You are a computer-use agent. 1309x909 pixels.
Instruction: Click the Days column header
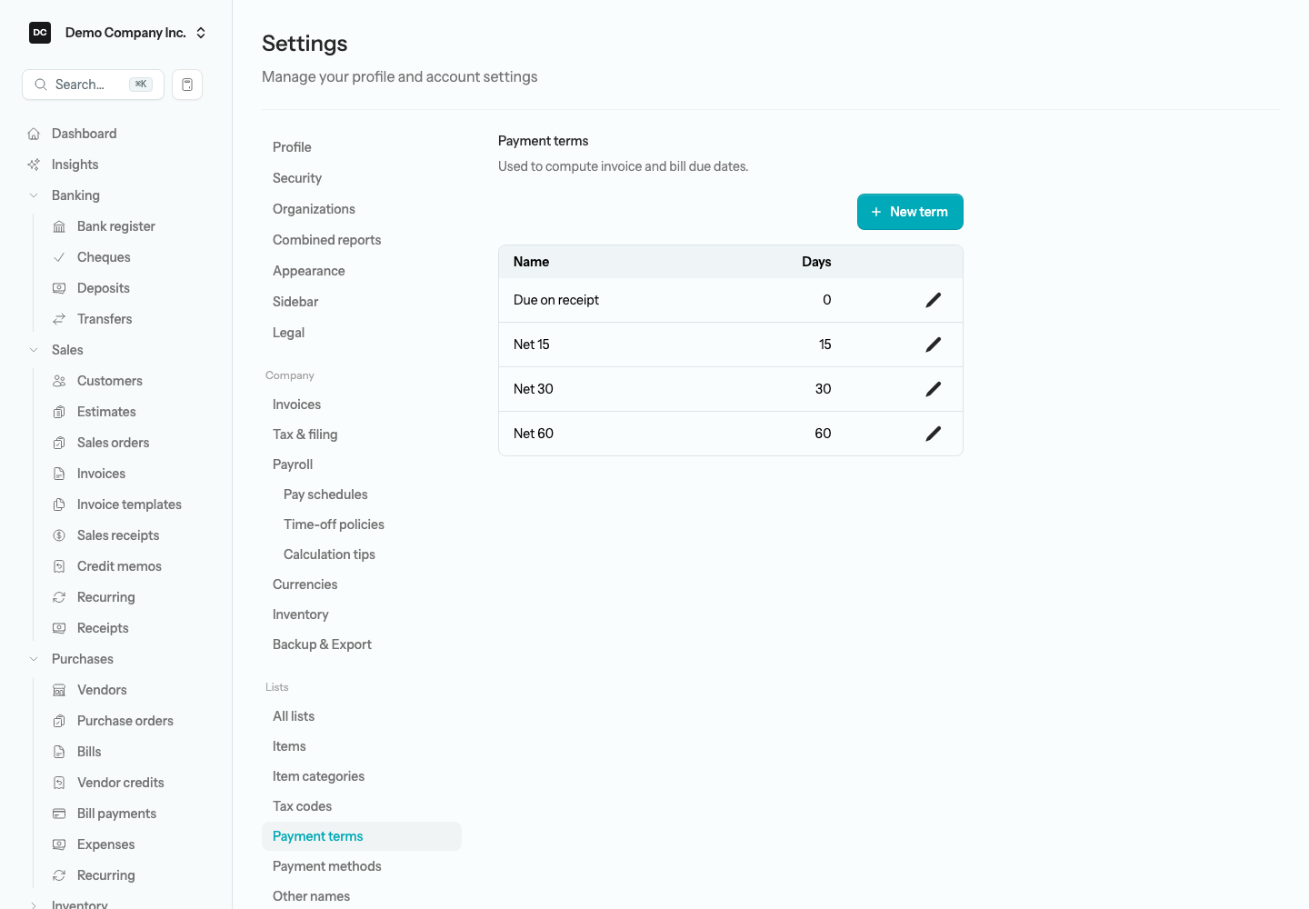click(816, 262)
